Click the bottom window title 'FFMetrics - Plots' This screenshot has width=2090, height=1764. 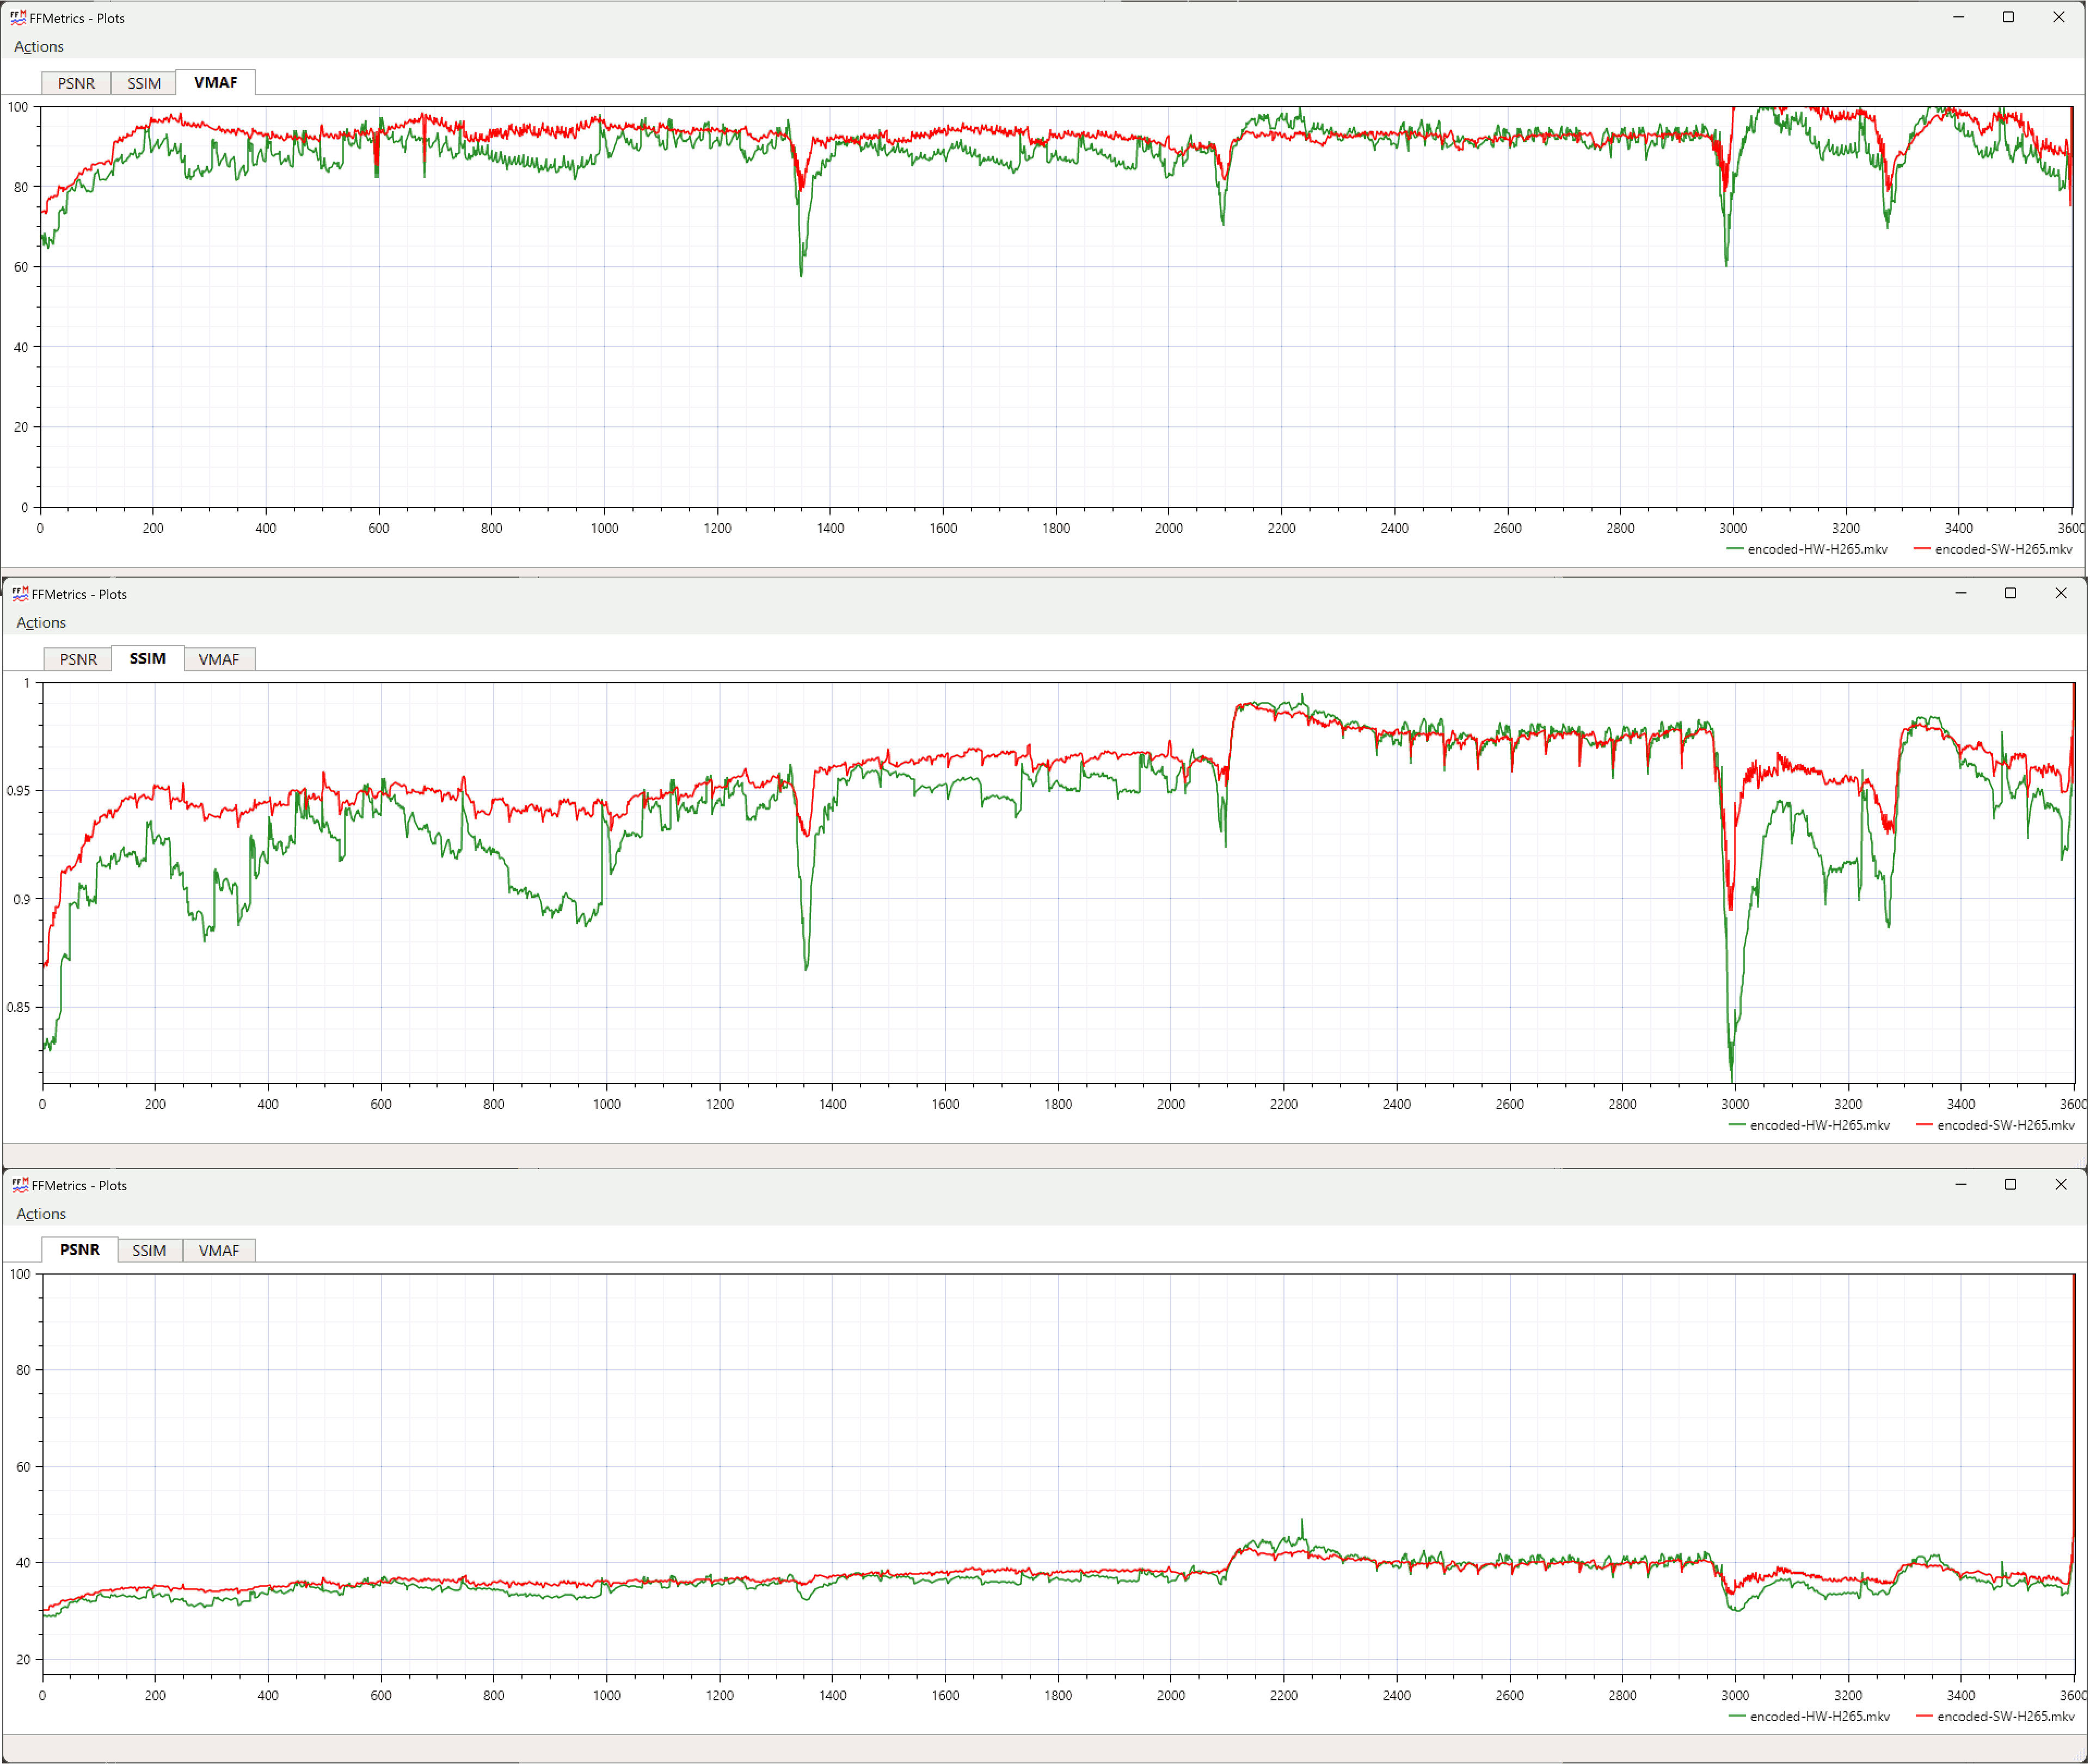(x=79, y=1185)
